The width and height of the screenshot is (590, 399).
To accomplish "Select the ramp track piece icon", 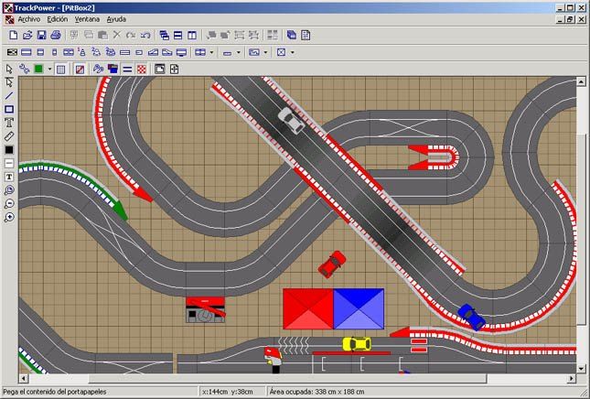I will pos(153,52).
